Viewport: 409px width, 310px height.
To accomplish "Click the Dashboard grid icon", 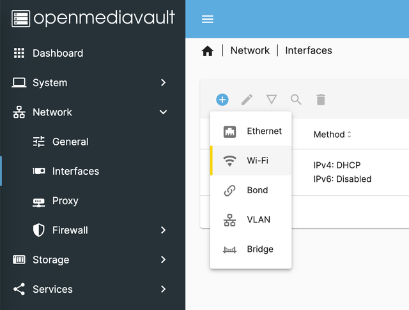I will pos(19,53).
